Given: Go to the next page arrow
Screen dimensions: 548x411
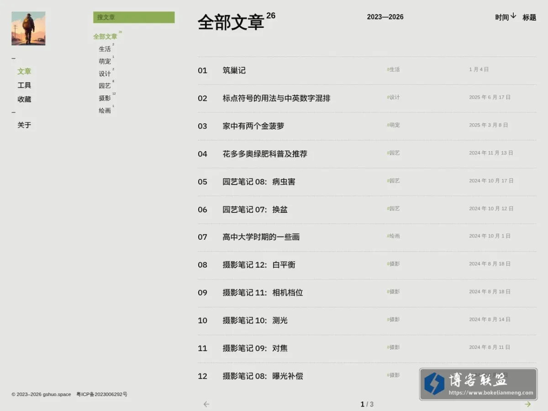Looking at the screenshot, I should coord(528,404).
